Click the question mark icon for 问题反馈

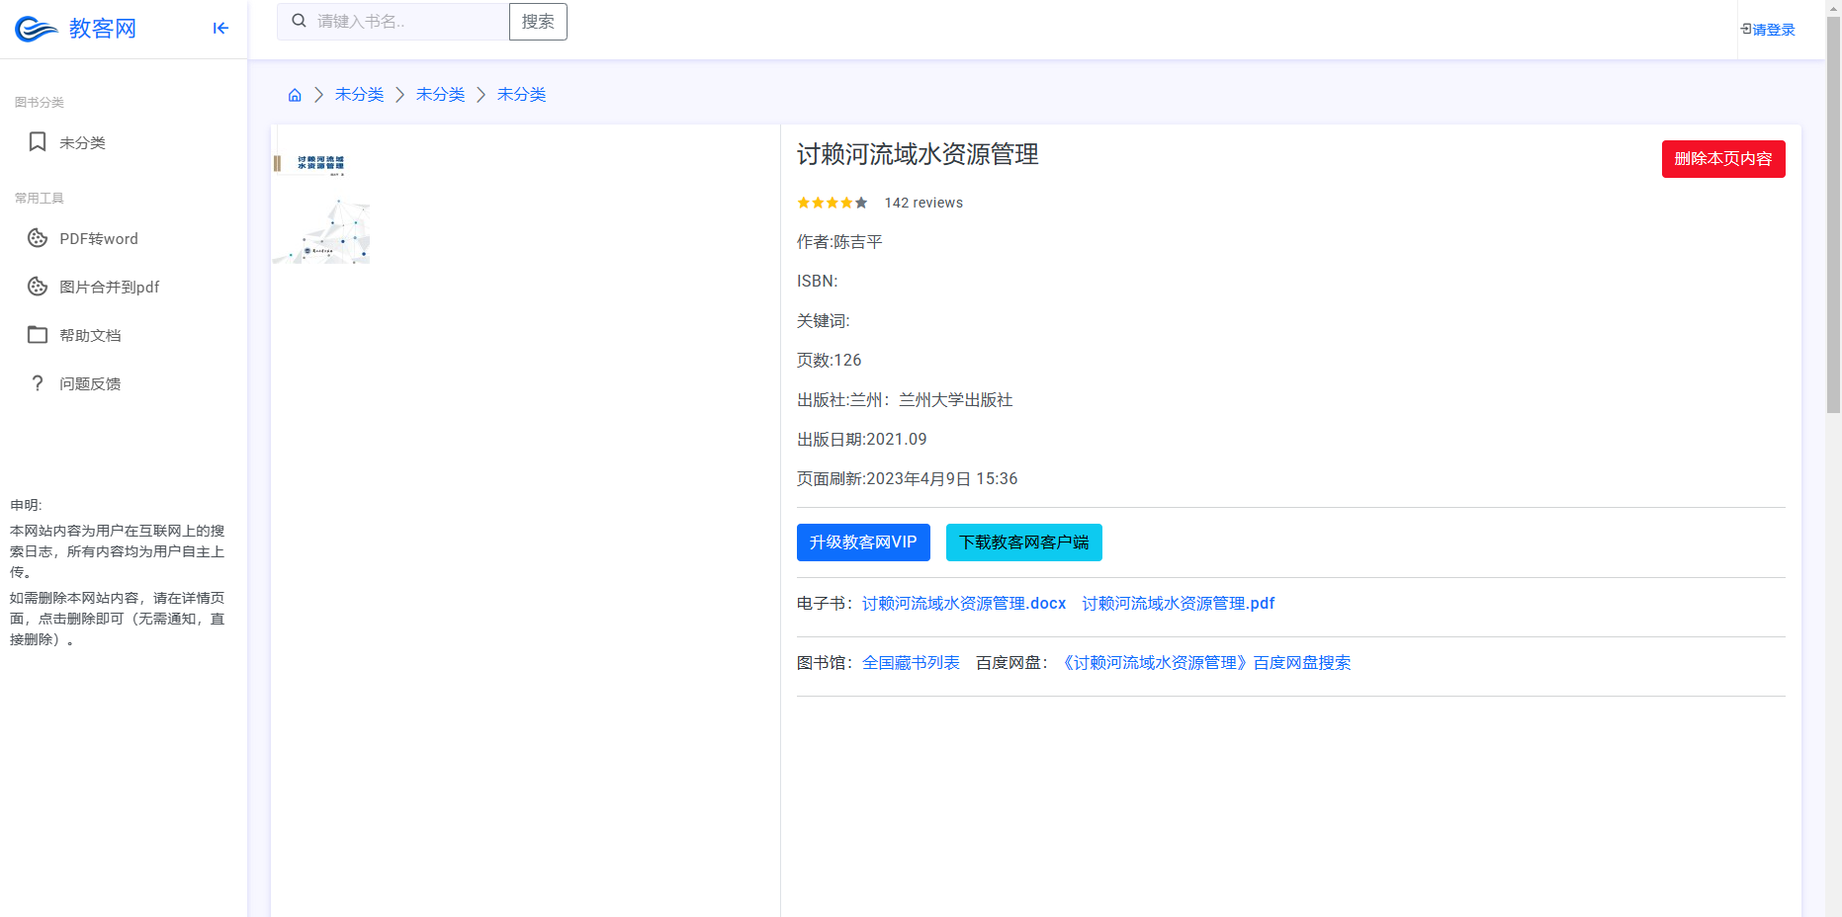click(x=38, y=383)
